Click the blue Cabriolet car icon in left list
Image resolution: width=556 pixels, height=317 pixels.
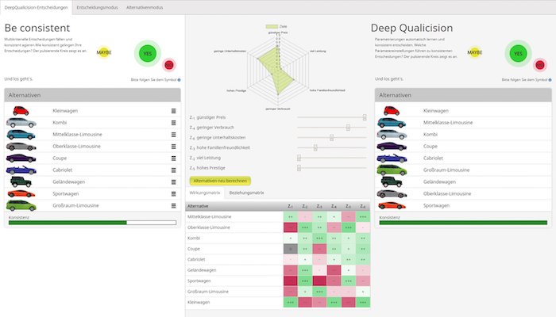[x=21, y=170]
